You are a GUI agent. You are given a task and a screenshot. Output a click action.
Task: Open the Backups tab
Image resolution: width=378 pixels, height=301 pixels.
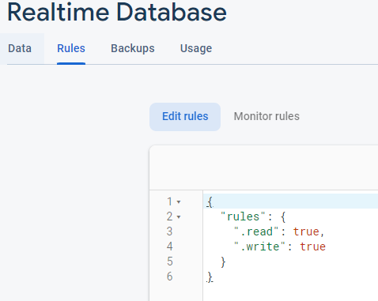coord(133,49)
